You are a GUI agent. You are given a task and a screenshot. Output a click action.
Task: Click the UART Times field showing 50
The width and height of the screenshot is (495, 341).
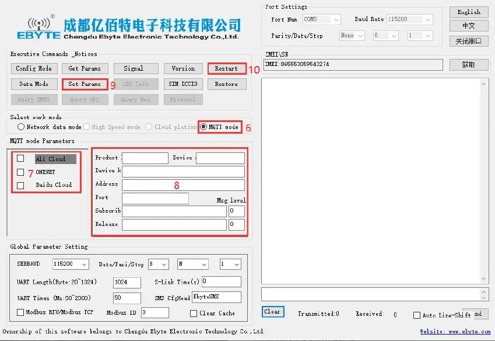tap(127, 298)
